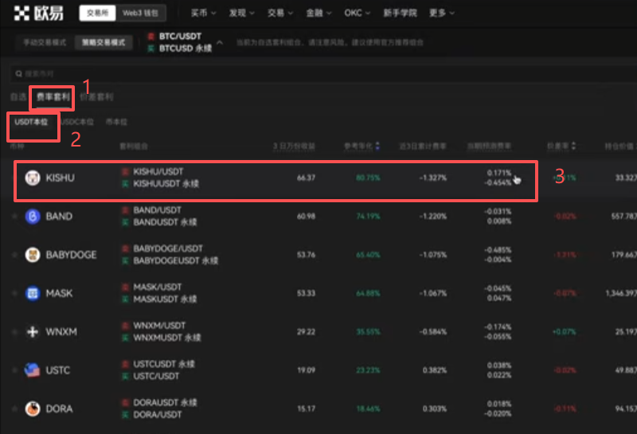
Task: Open the 买币 dropdown menu
Action: point(204,13)
